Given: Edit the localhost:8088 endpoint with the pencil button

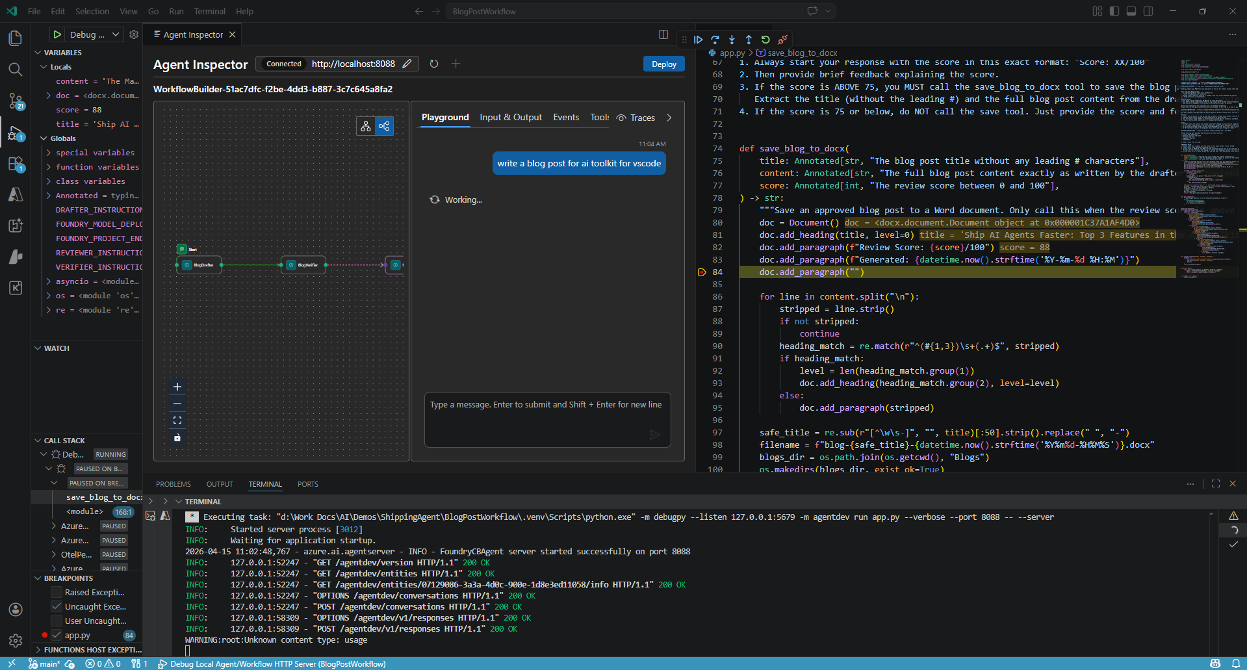Looking at the screenshot, I should pyautogui.click(x=407, y=64).
